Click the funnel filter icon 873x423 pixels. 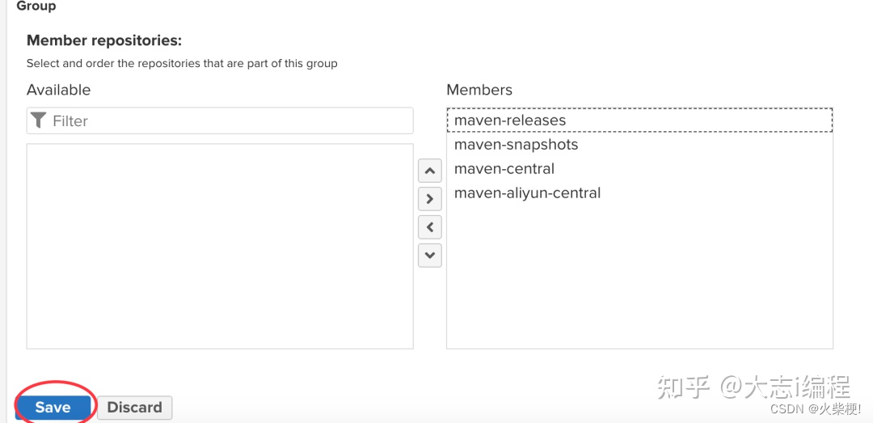click(x=39, y=121)
